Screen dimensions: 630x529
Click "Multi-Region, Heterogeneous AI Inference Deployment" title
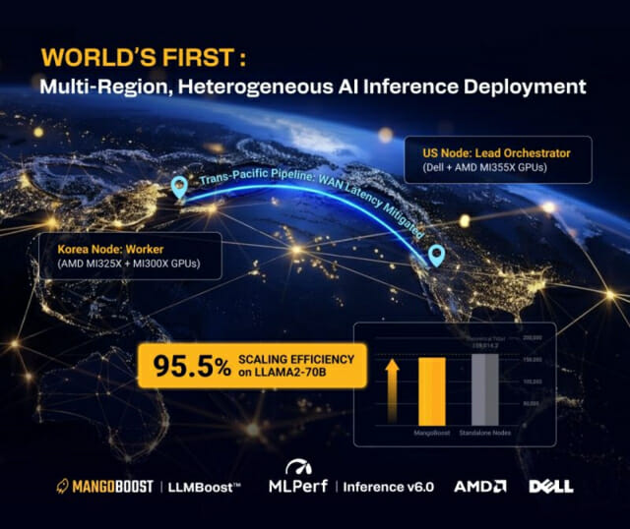[x=313, y=87]
